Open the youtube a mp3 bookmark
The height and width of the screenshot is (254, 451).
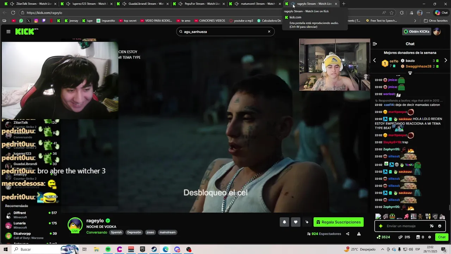click(241, 21)
